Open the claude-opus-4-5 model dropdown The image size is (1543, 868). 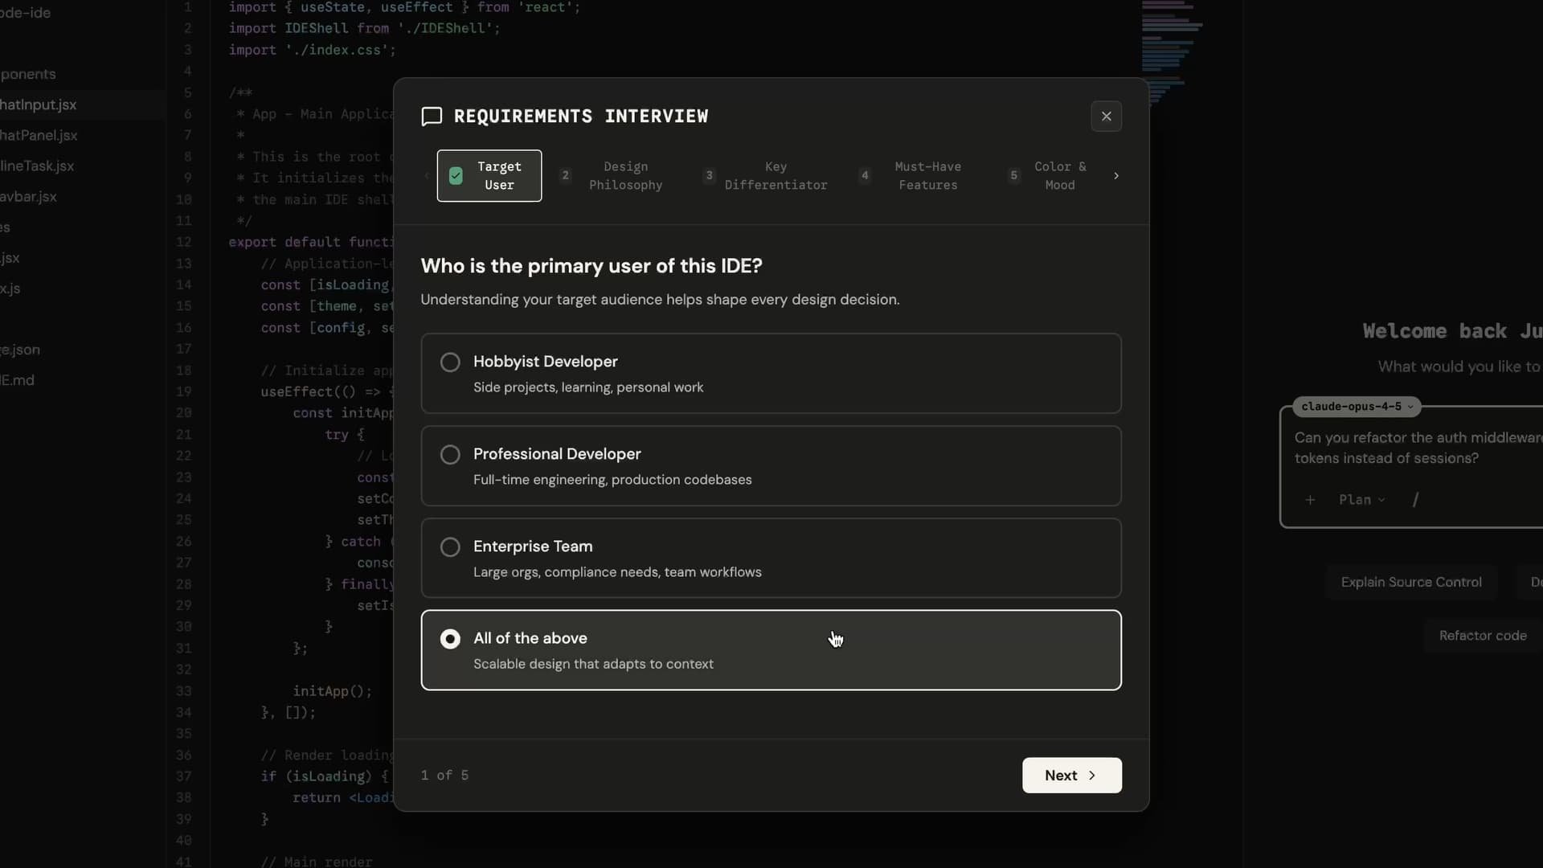1357,407
